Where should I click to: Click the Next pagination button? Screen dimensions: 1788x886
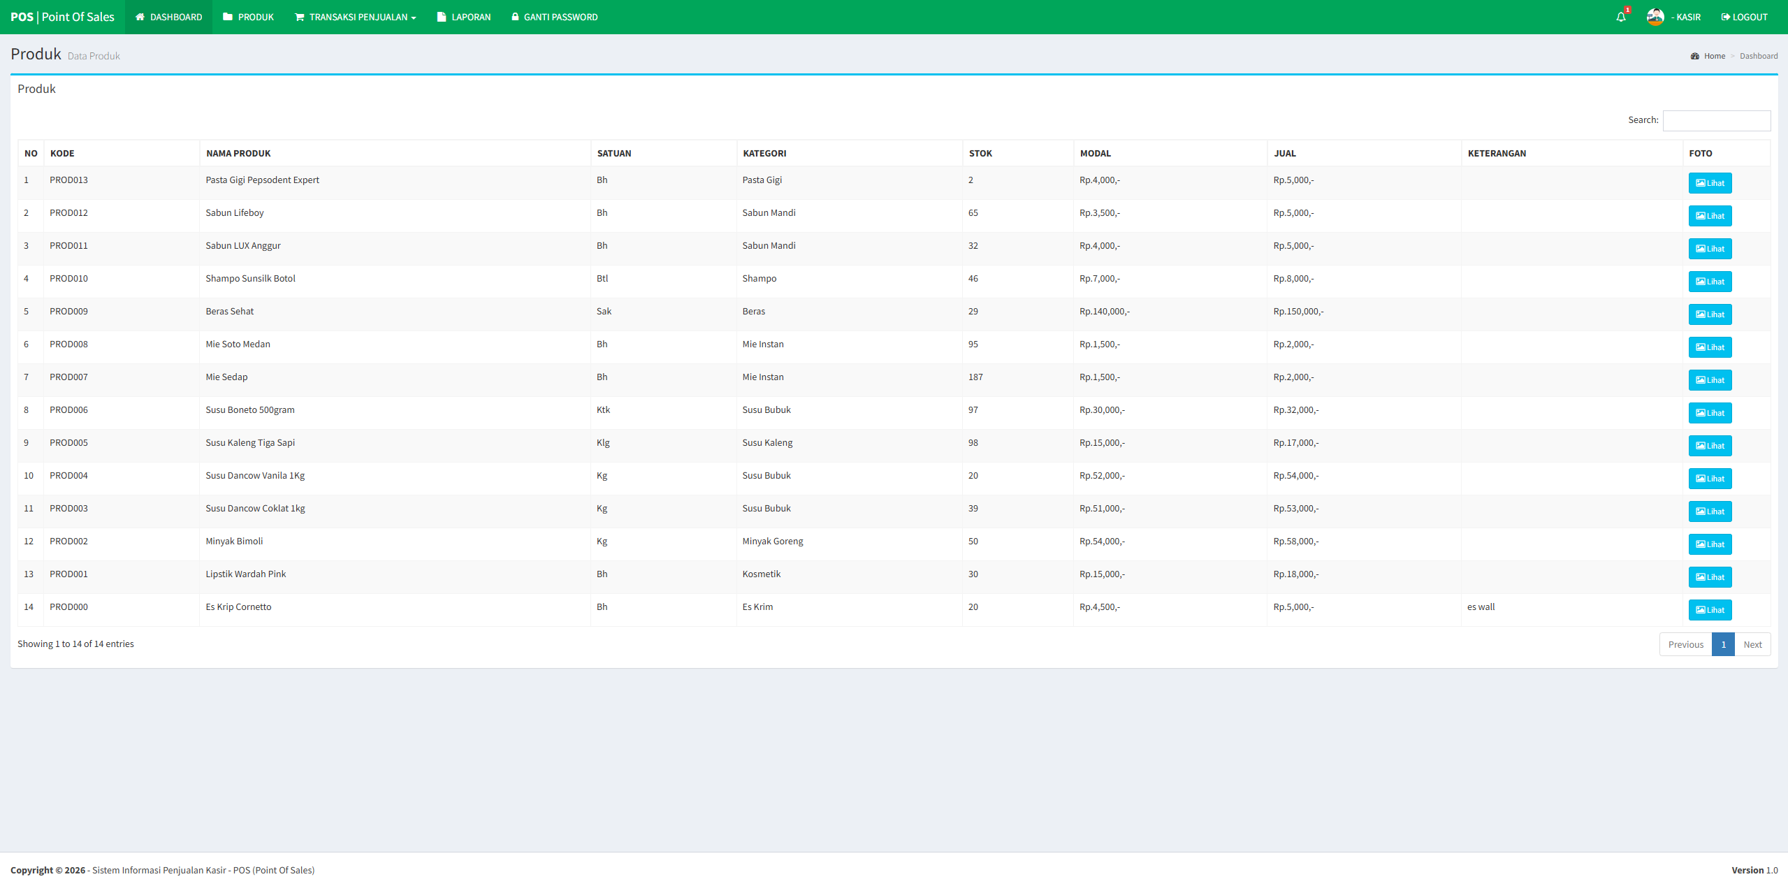(x=1752, y=645)
